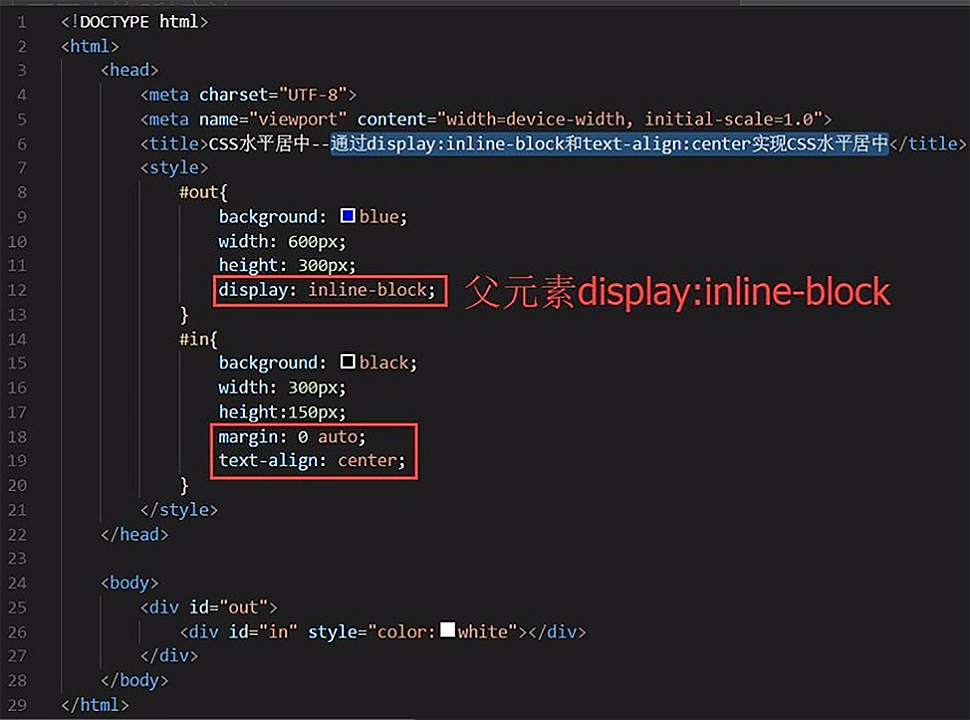This screenshot has height=720, width=970.
Task: Click the closing '</html>' tag
Action: point(95,705)
